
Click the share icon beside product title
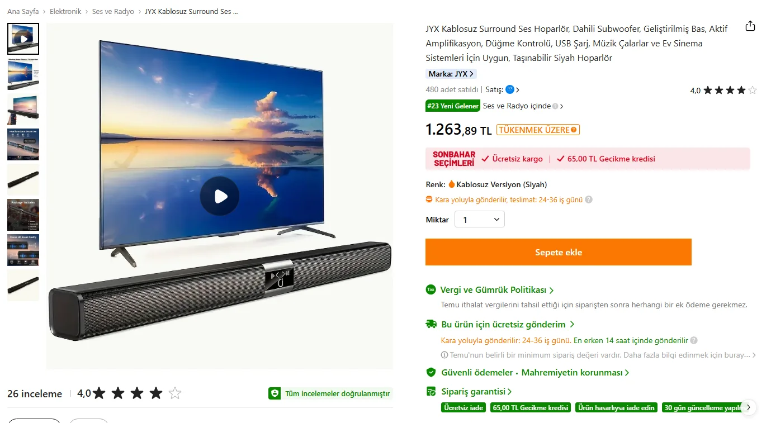pyautogui.click(x=750, y=26)
